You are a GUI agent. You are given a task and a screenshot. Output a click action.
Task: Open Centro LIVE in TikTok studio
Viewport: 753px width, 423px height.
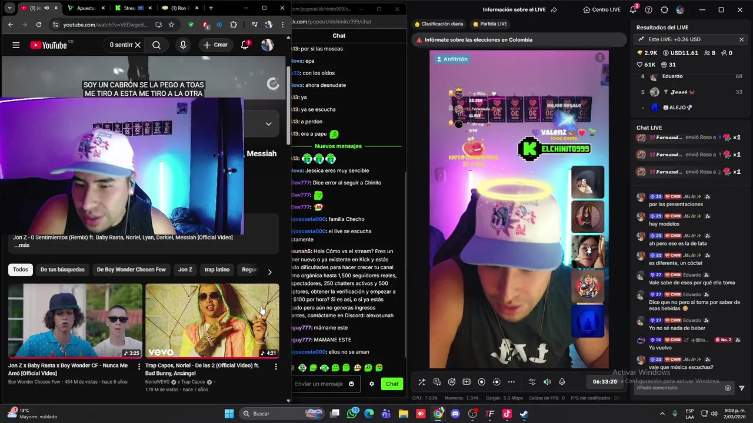601,10
